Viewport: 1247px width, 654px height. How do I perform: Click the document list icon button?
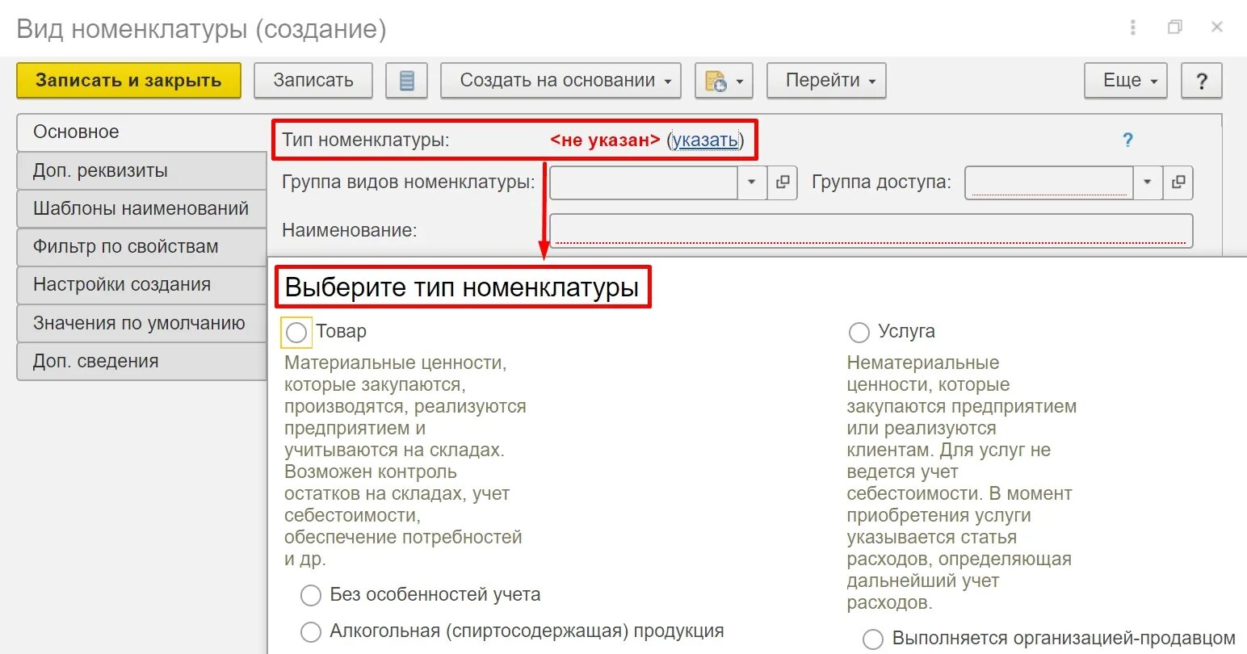tap(407, 81)
